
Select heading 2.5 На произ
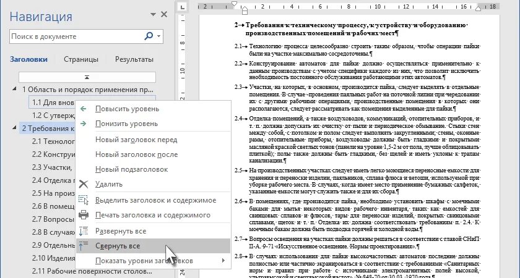click(x=53, y=193)
